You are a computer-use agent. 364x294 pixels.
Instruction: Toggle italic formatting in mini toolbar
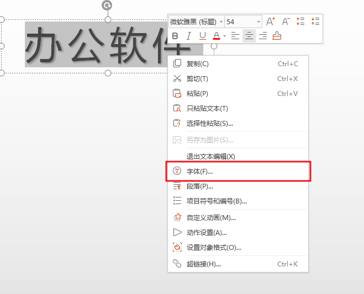(x=189, y=36)
